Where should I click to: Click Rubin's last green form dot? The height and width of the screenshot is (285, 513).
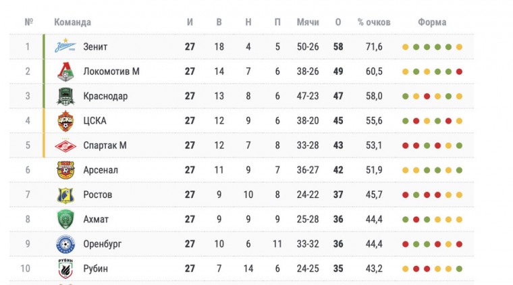[x=460, y=269]
